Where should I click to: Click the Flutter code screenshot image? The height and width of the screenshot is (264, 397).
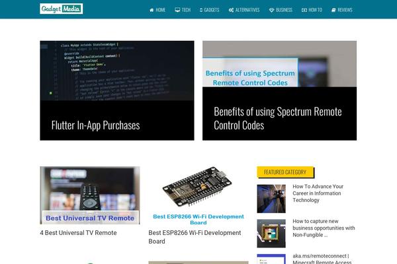(117, 71)
